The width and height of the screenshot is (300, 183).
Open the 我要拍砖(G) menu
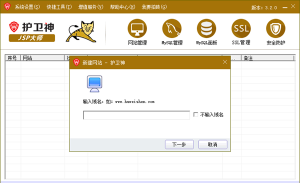pyautogui.click(x=154, y=7)
